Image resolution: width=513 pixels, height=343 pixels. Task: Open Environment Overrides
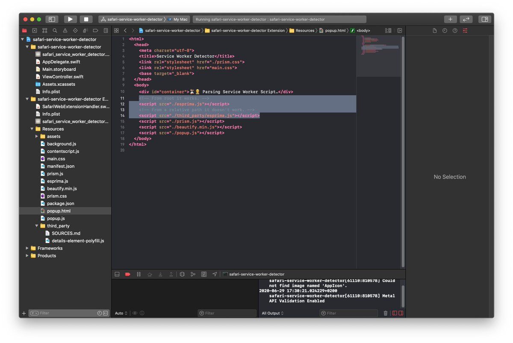pyautogui.click(x=204, y=274)
